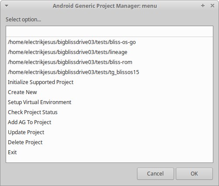Choose Check Project Status
219x186 pixels.
109,112
